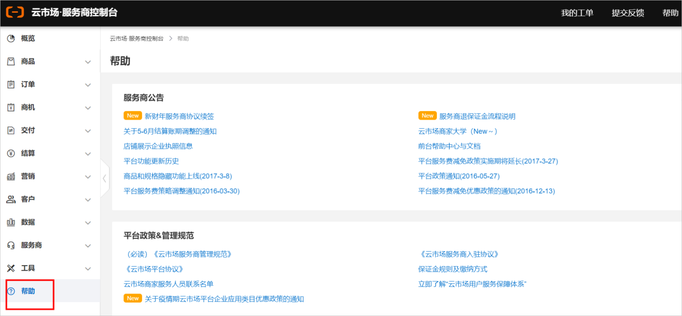Click the 帮助 question mark icon in sidebar
Viewport: 682px width, 316px height.
(x=11, y=291)
